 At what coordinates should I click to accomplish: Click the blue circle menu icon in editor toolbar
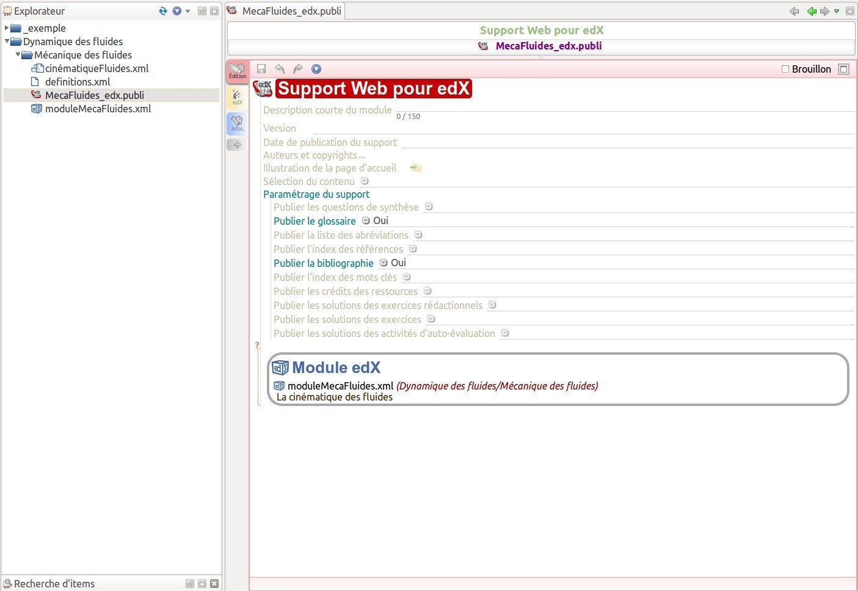click(316, 69)
